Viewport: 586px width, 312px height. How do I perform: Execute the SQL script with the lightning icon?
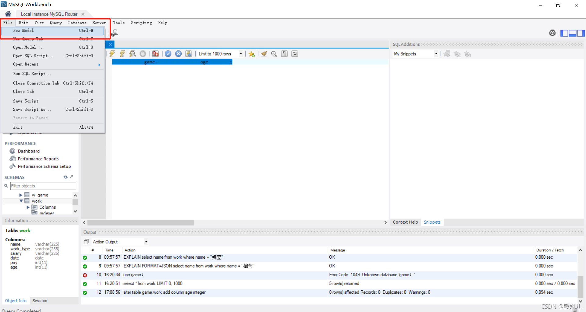[112, 54]
